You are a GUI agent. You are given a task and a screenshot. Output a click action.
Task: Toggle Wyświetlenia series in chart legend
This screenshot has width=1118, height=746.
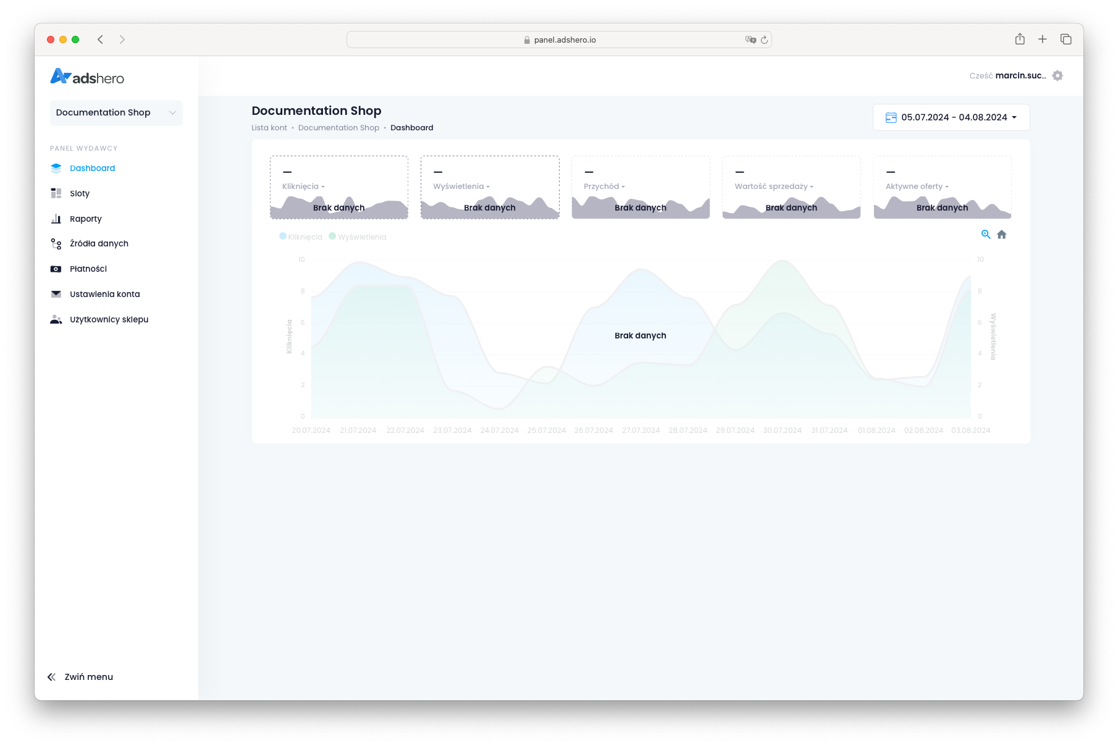[x=358, y=237]
